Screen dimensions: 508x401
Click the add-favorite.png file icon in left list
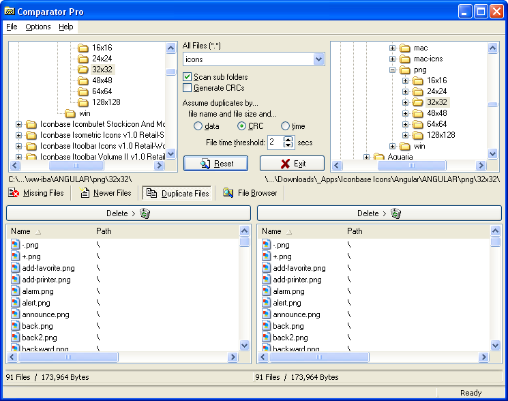pyautogui.click(x=15, y=268)
